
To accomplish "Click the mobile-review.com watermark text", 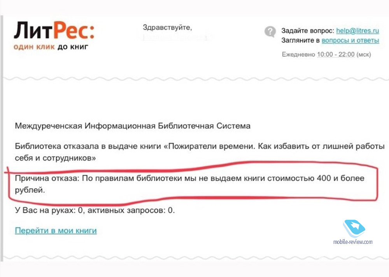I will pyautogui.click(x=353, y=242).
